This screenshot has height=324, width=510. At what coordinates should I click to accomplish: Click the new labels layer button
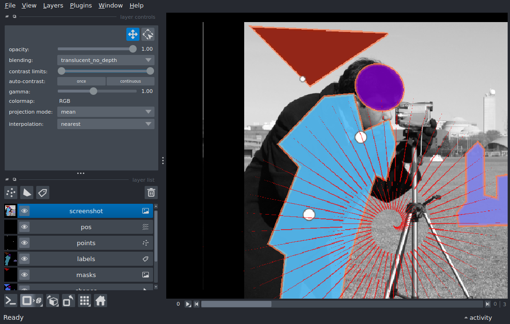[43, 193]
